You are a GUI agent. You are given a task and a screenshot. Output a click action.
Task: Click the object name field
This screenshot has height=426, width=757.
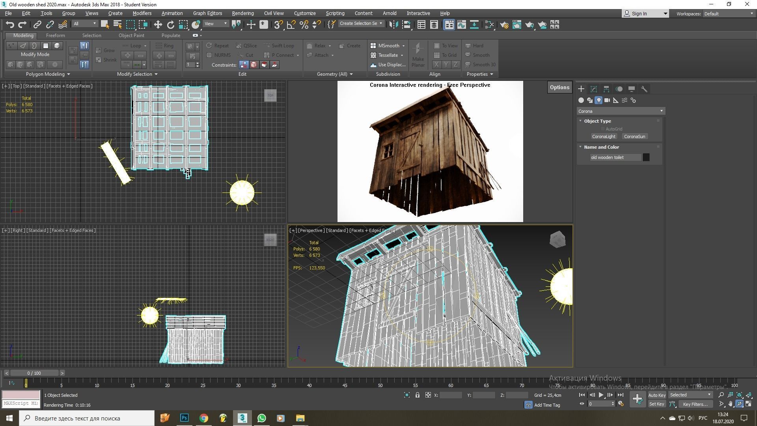tap(615, 157)
